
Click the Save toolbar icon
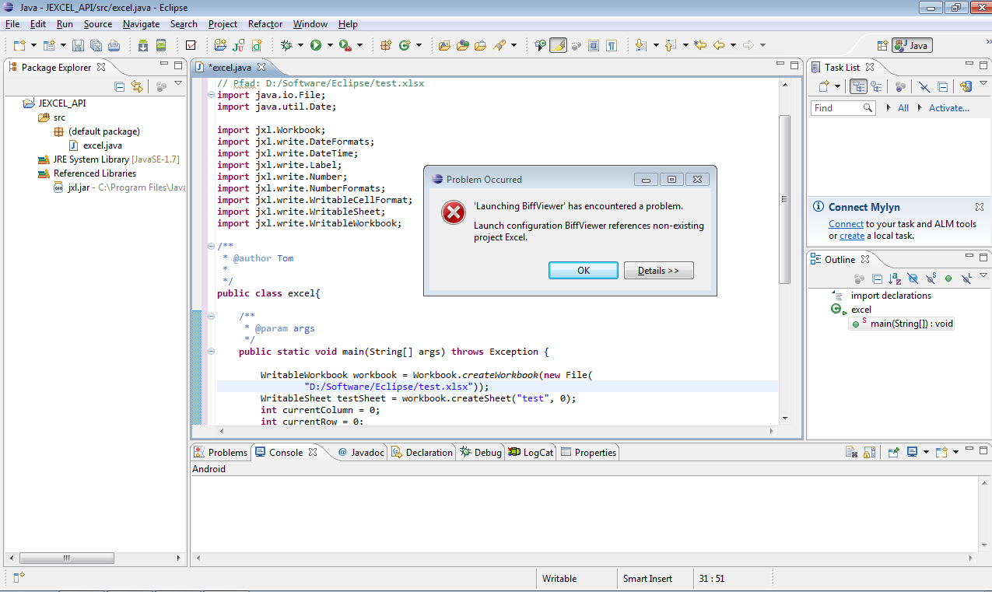[78, 45]
